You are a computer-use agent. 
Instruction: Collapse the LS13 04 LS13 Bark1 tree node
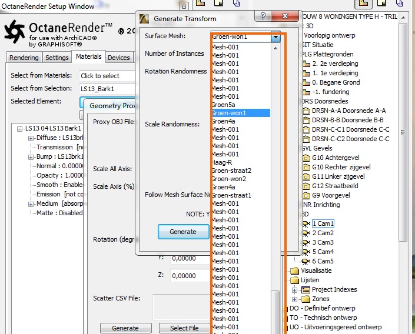click(19, 129)
